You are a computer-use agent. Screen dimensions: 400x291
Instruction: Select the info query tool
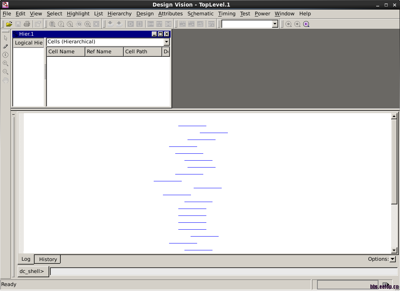pos(6,55)
